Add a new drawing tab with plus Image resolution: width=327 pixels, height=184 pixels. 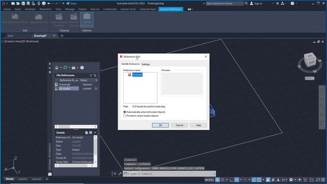click(62, 36)
